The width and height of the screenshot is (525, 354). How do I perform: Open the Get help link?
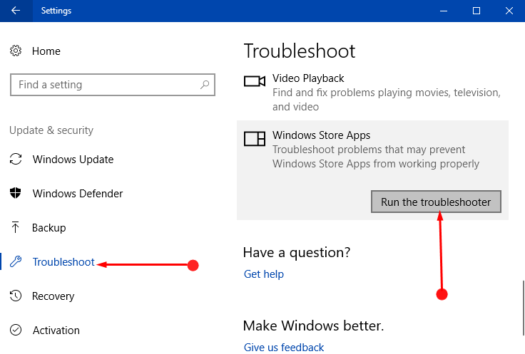point(264,274)
